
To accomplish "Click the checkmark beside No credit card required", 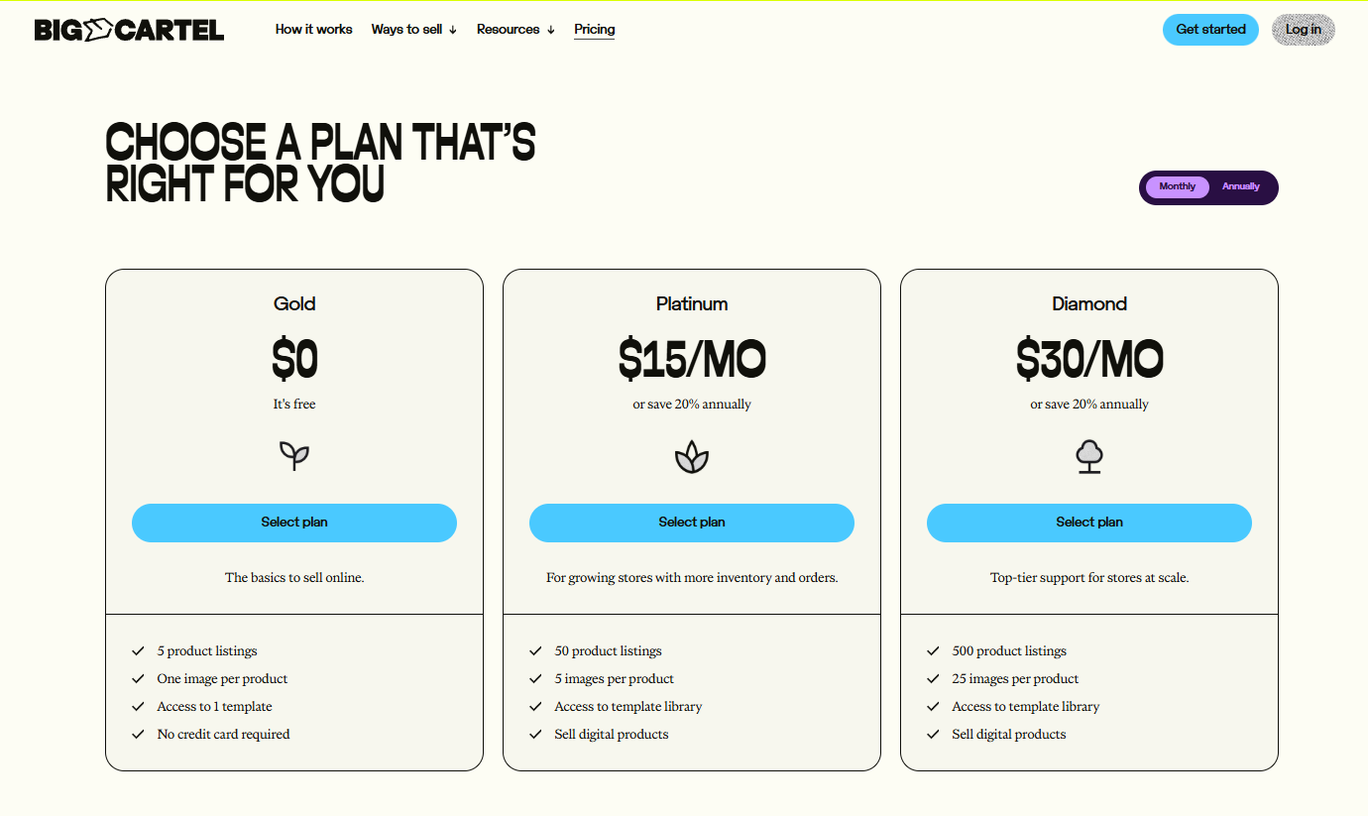I will (x=138, y=734).
